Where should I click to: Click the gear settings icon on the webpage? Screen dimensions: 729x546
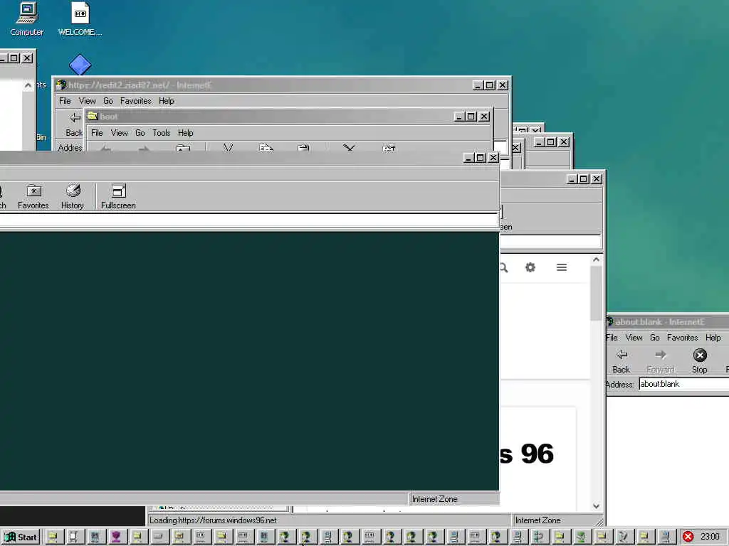(x=530, y=267)
